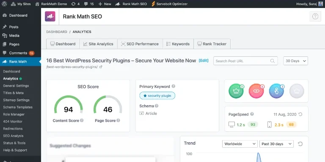This screenshot has height=162, width=325.
Task: Click desktop PageSpeed monitor icon
Action: pos(231,125)
